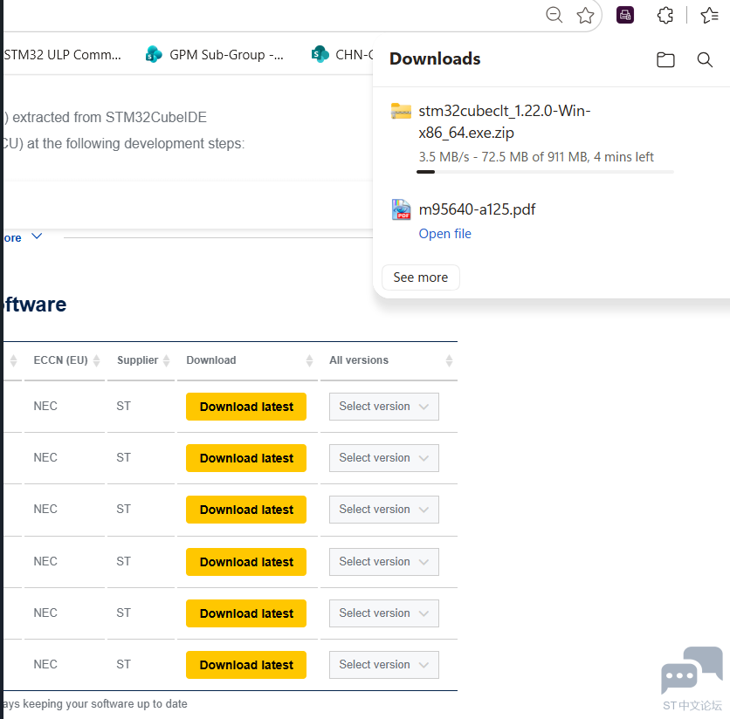Open third row Select version dropdown
730x719 pixels.
[x=384, y=510]
